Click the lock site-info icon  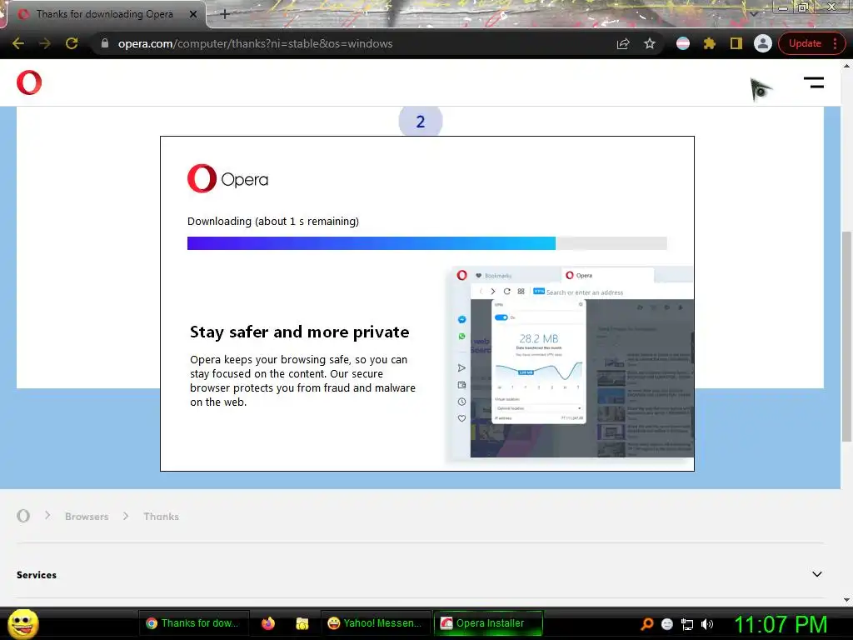pos(104,43)
